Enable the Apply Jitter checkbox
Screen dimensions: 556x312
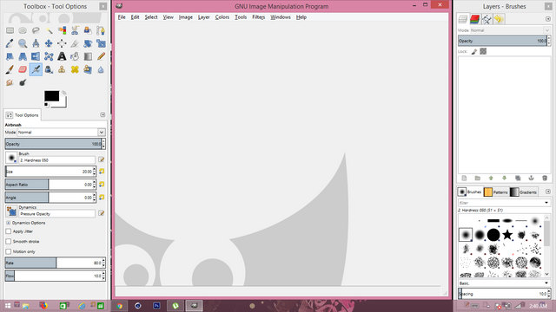(9, 231)
